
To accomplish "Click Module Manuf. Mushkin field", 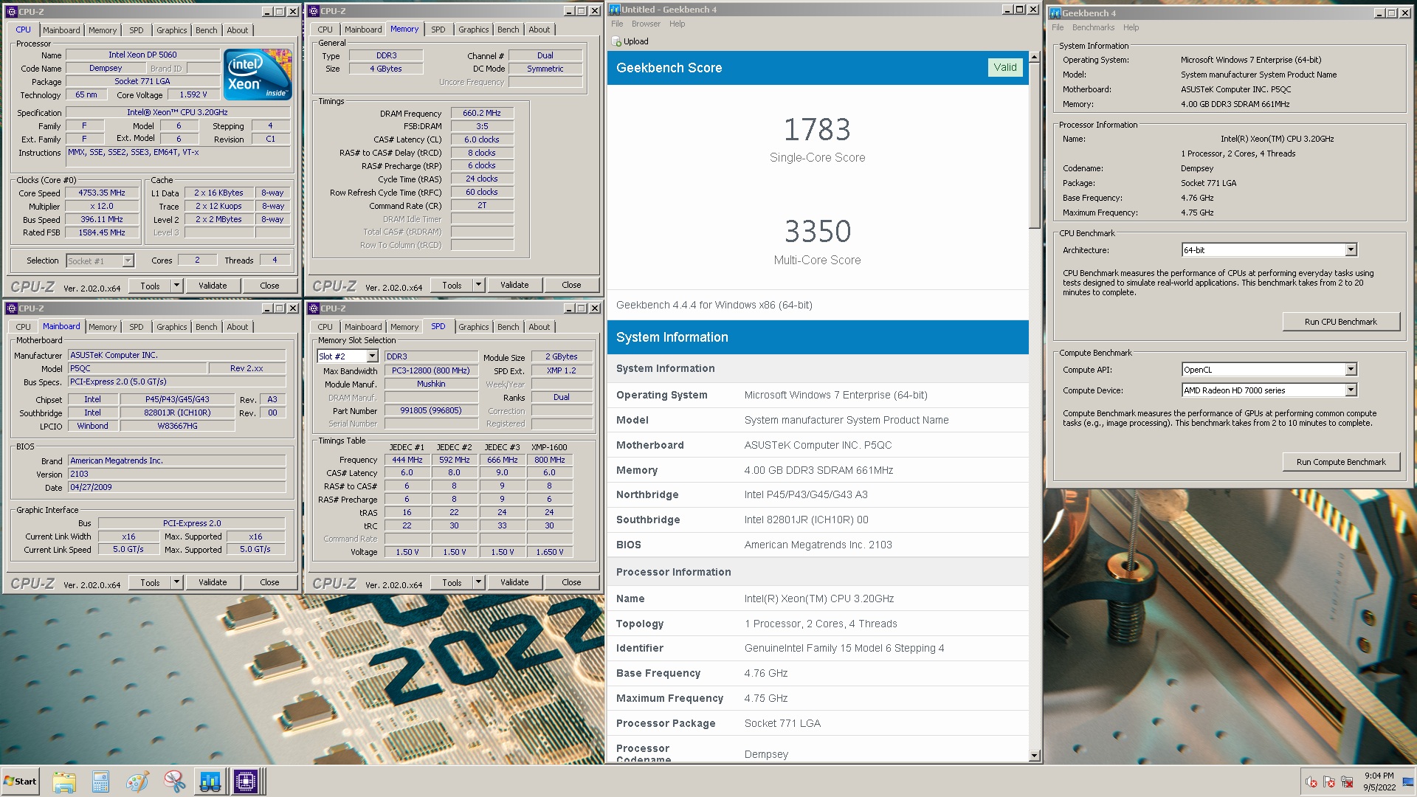I will (x=430, y=384).
